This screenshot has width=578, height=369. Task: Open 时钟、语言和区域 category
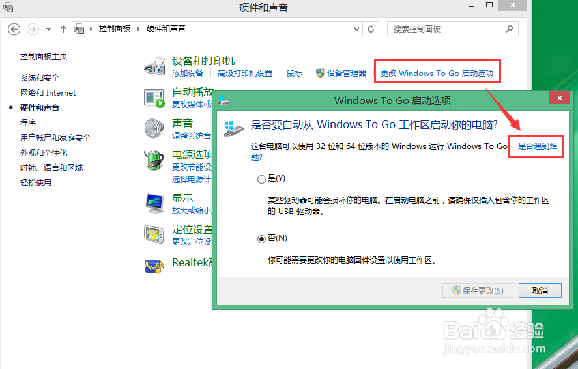(51, 167)
